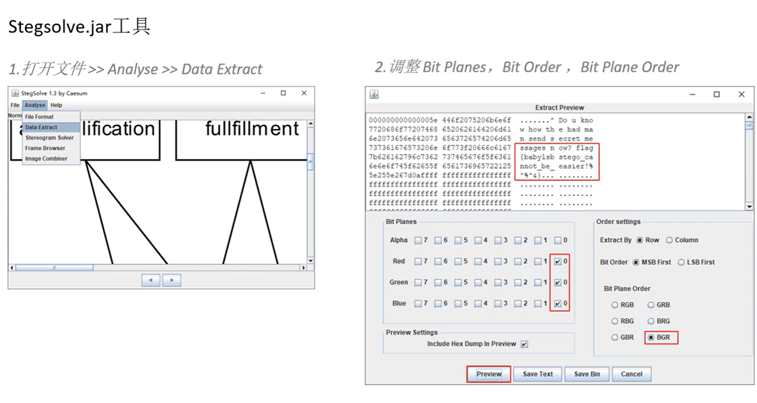Uncheck Red bit plane 0

[x=557, y=261]
